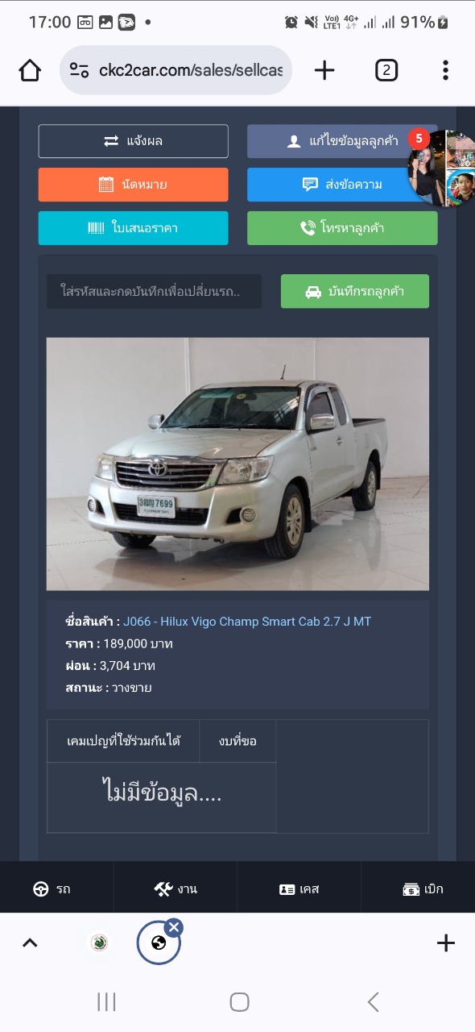Screen dimensions: 475x1032
Task: Click บันทึกรถลูกค้า car button
Action: click(355, 291)
